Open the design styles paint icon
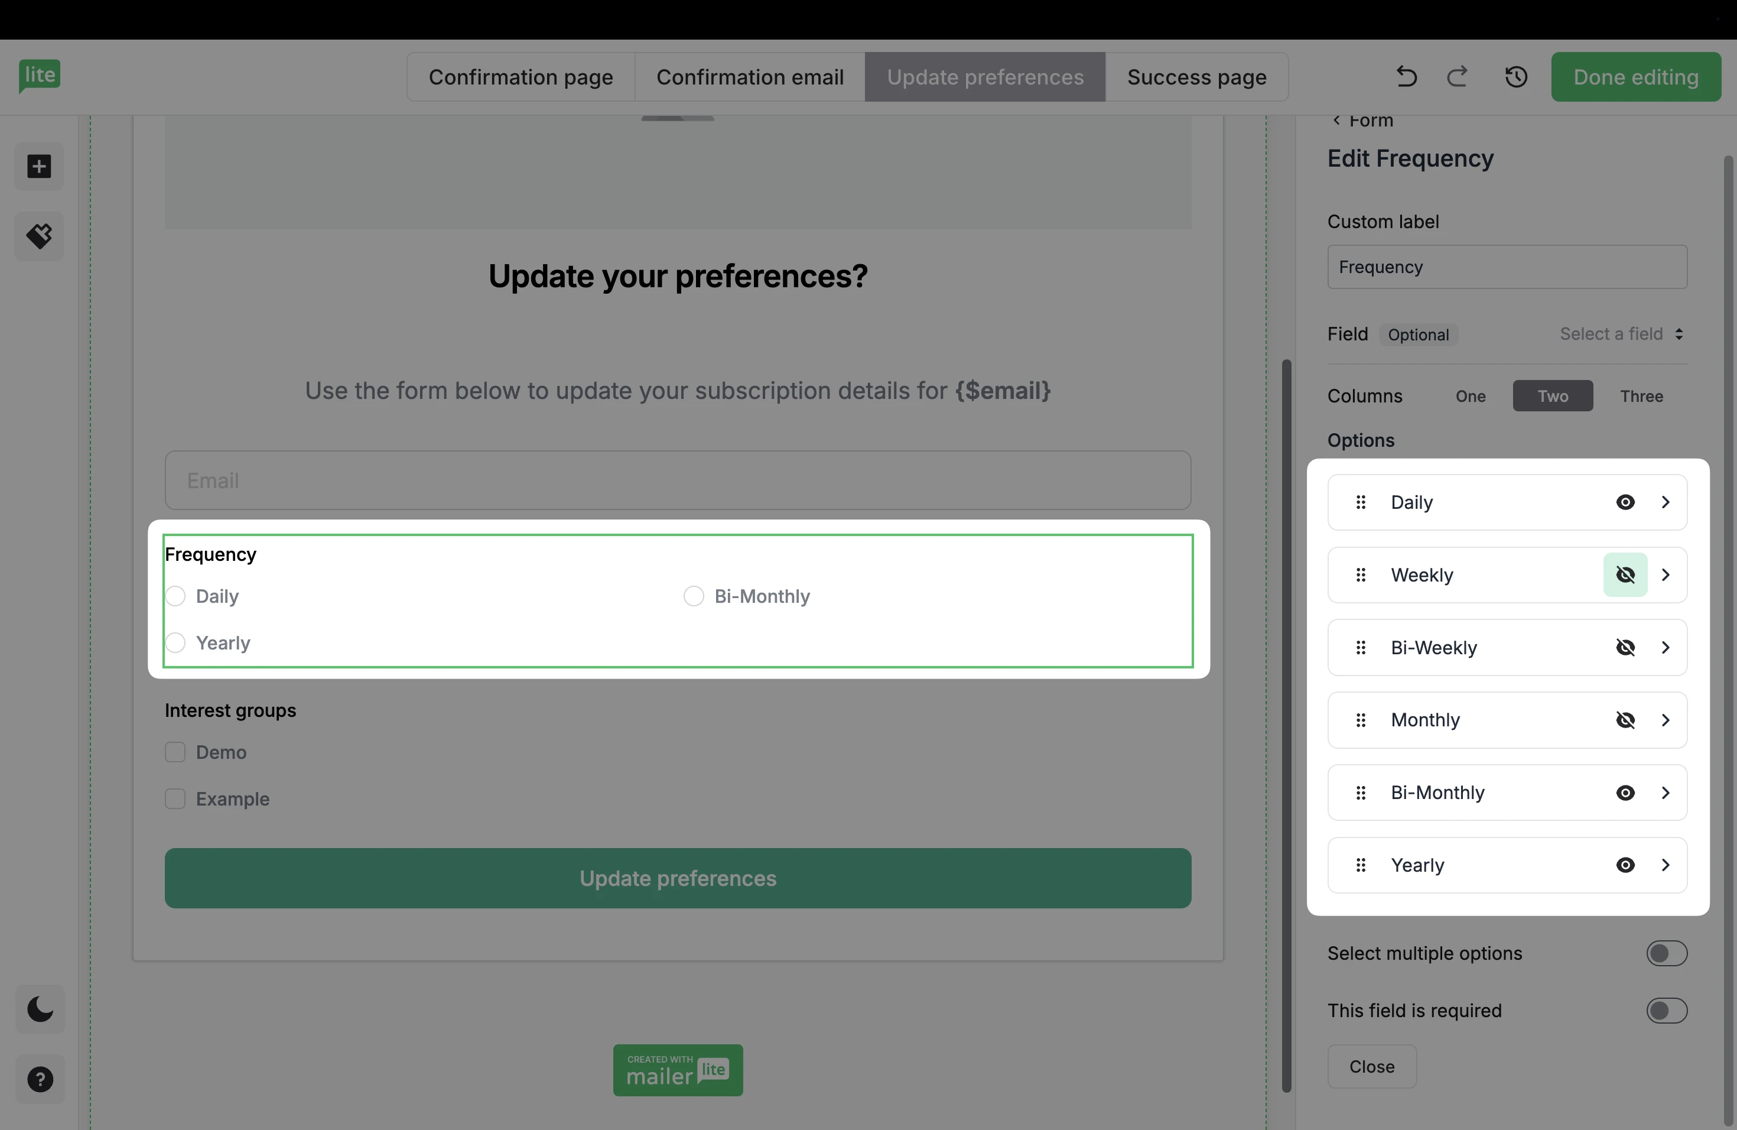1737x1130 pixels. pos(40,236)
